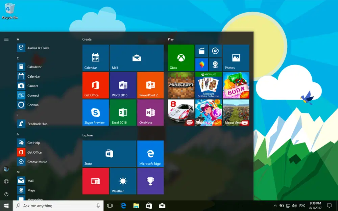Open the Movies & TV small tile

click(x=201, y=51)
